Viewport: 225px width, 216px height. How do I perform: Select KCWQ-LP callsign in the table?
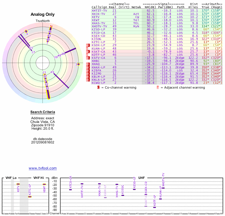point(98,83)
